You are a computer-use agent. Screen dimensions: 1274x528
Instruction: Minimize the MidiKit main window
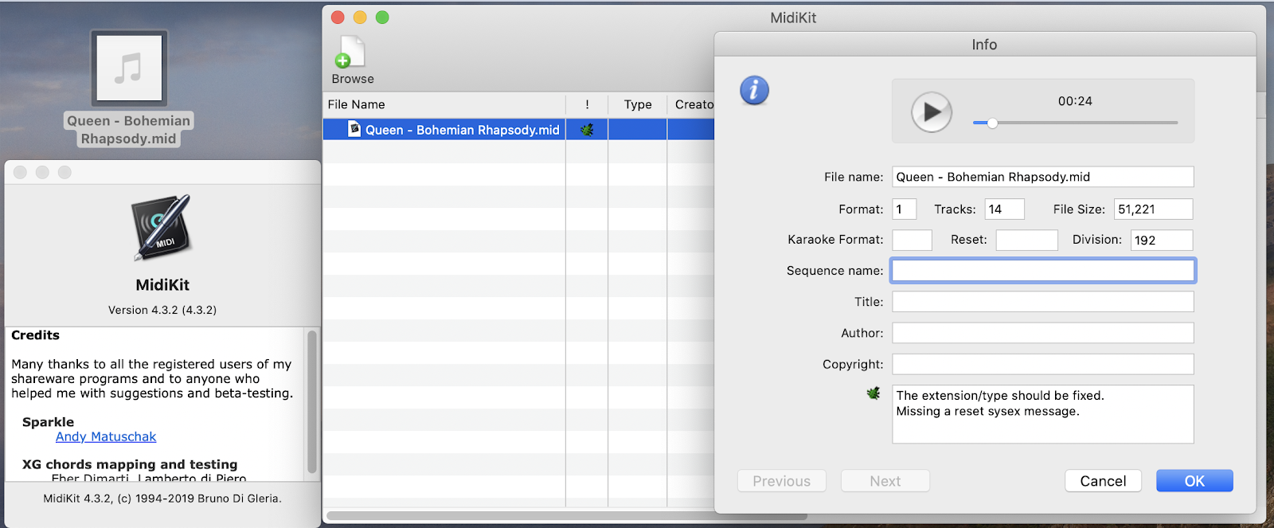360,18
